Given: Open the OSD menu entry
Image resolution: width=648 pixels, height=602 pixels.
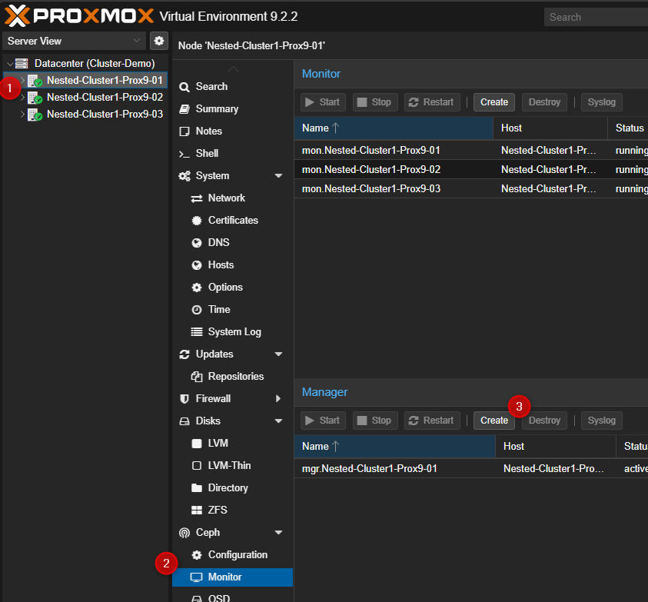Looking at the screenshot, I should pyautogui.click(x=233, y=597).
